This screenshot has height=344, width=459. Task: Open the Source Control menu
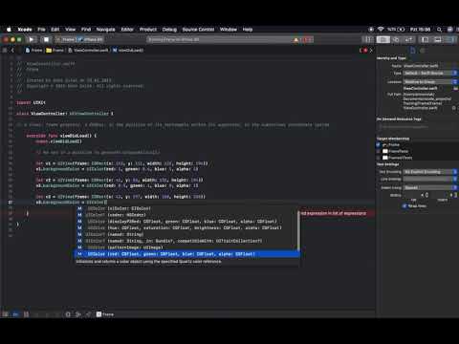click(198, 30)
